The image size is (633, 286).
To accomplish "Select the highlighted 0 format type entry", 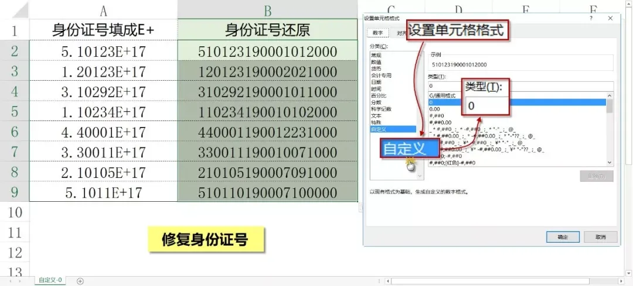I will click(x=517, y=102).
